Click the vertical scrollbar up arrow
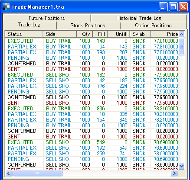 [x=181, y=34]
